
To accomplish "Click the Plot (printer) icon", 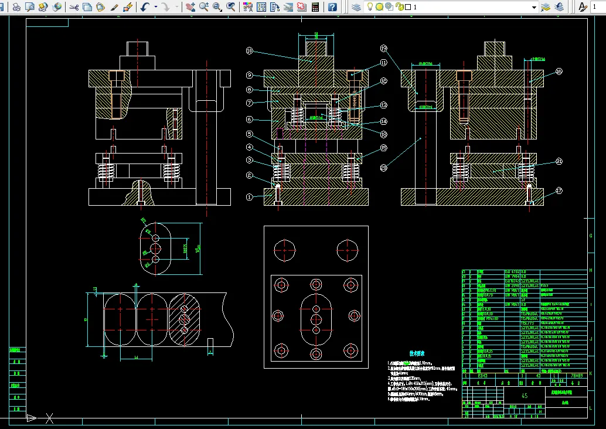I will point(16,7).
